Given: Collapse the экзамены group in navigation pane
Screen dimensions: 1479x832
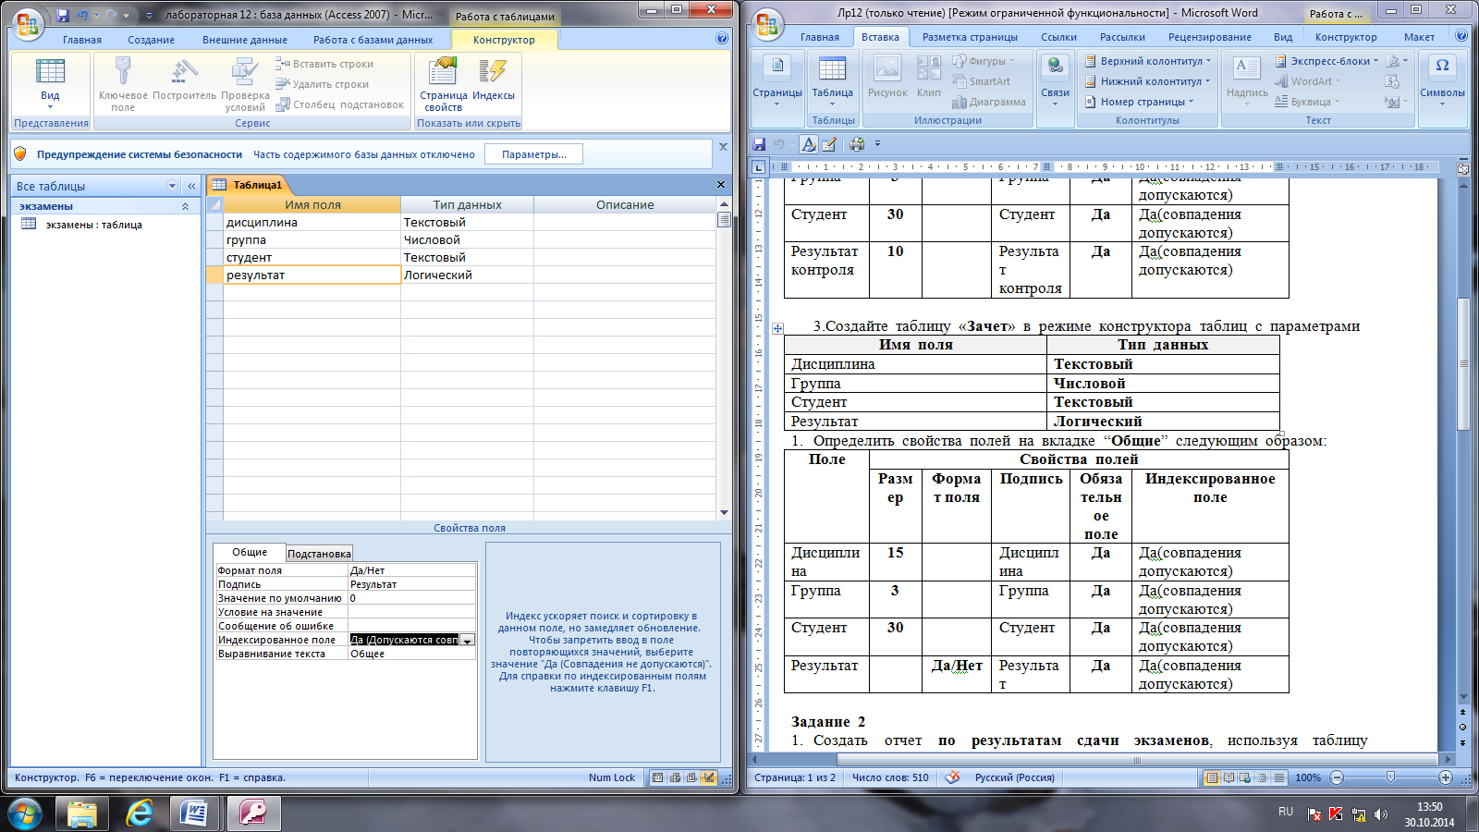Looking at the screenshot, I should (185, 206).
